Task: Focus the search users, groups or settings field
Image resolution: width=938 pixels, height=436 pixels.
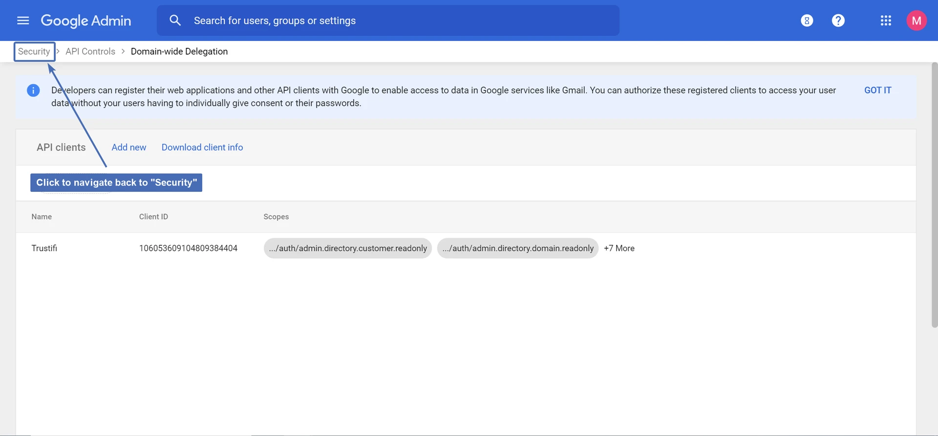Action: pyautogui.click(x=391, y=21)
